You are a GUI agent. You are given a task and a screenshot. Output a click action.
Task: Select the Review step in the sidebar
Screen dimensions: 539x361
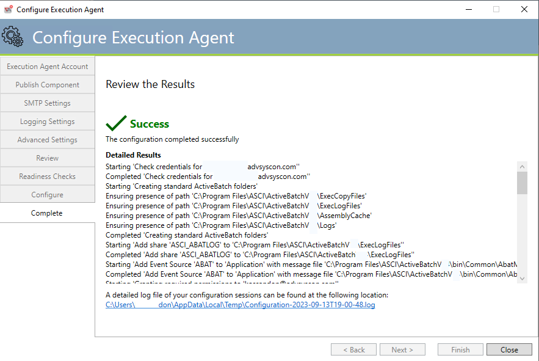48,158
